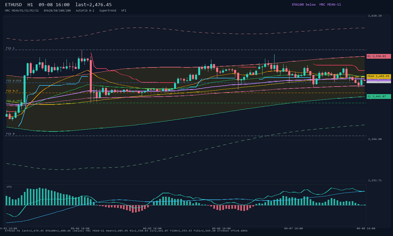Click the EMA20/50/100/200 indicator label
This screenshot has width=393, height=236.
(57, 10)
